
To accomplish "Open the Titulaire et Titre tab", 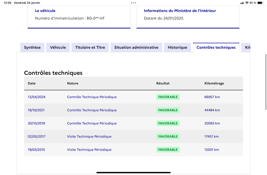I will [x=90, y=47].
